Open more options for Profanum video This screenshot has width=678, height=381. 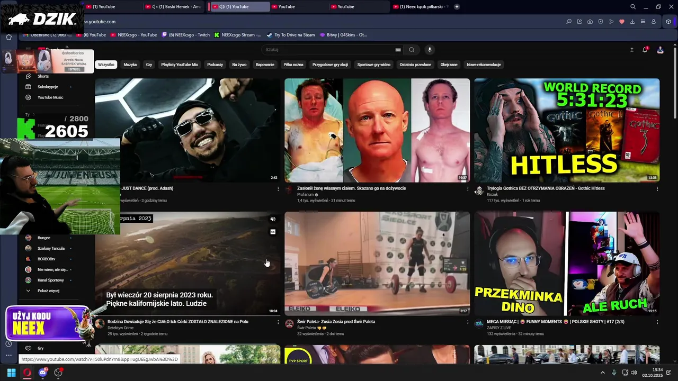(x=468, y=188)
